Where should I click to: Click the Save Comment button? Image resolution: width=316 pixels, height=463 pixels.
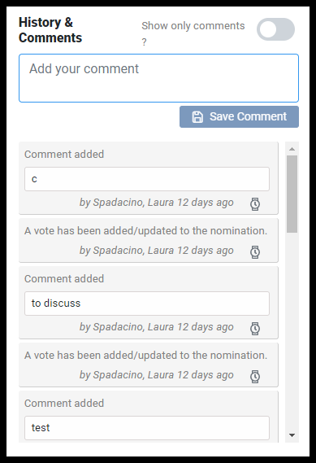(239, 116)
